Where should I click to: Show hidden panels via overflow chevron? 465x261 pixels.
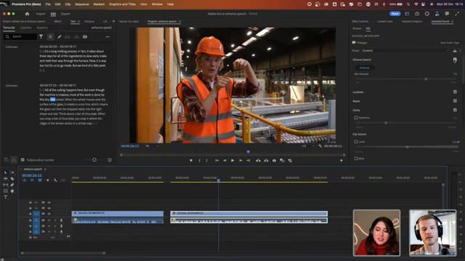point(113,21)
